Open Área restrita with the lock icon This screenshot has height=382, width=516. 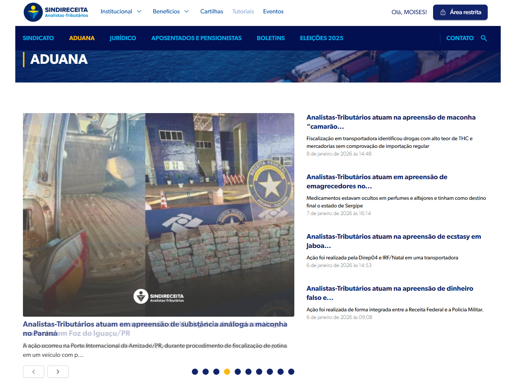pos(460,12)
